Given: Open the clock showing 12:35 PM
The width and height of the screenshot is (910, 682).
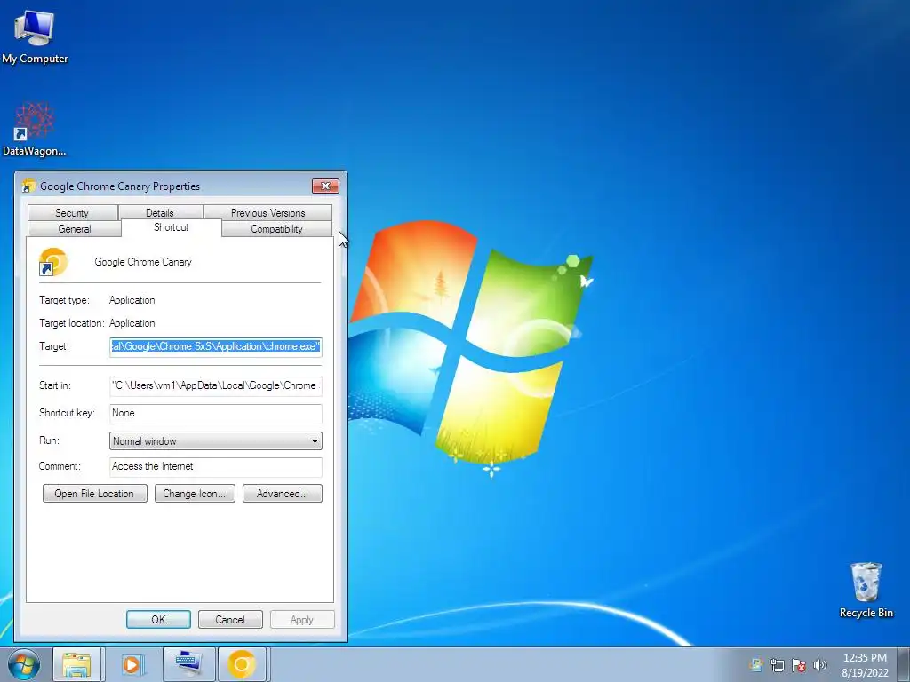Looking at the screenshot, I should pyautogui.click(x=865, y=665).
